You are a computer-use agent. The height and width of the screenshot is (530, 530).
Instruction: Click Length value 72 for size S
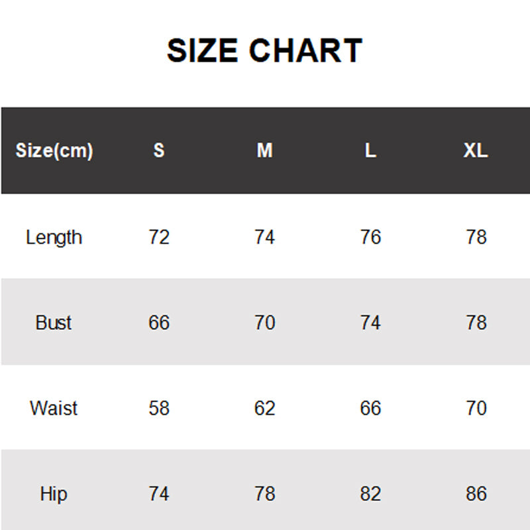[x=159, y=237]
